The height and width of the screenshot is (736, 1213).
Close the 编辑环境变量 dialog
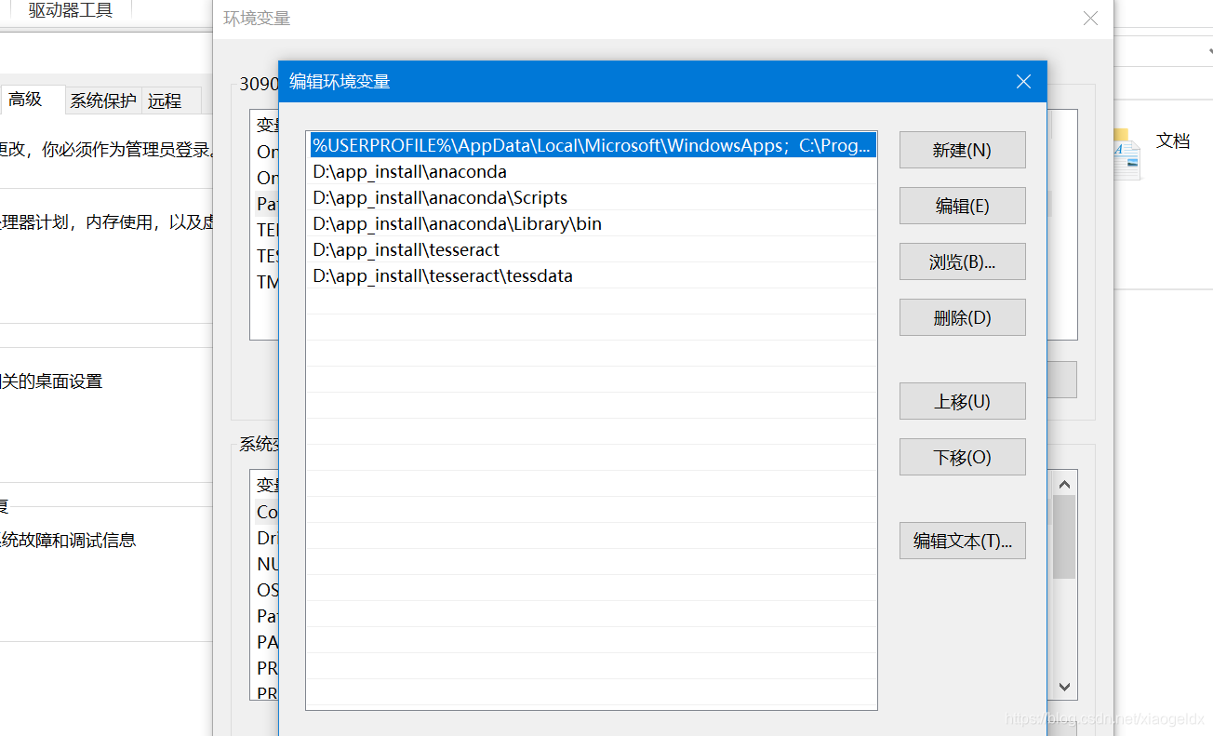click(x=1023, y=82)
